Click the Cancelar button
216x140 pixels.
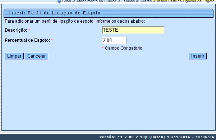tap(37, 56)
